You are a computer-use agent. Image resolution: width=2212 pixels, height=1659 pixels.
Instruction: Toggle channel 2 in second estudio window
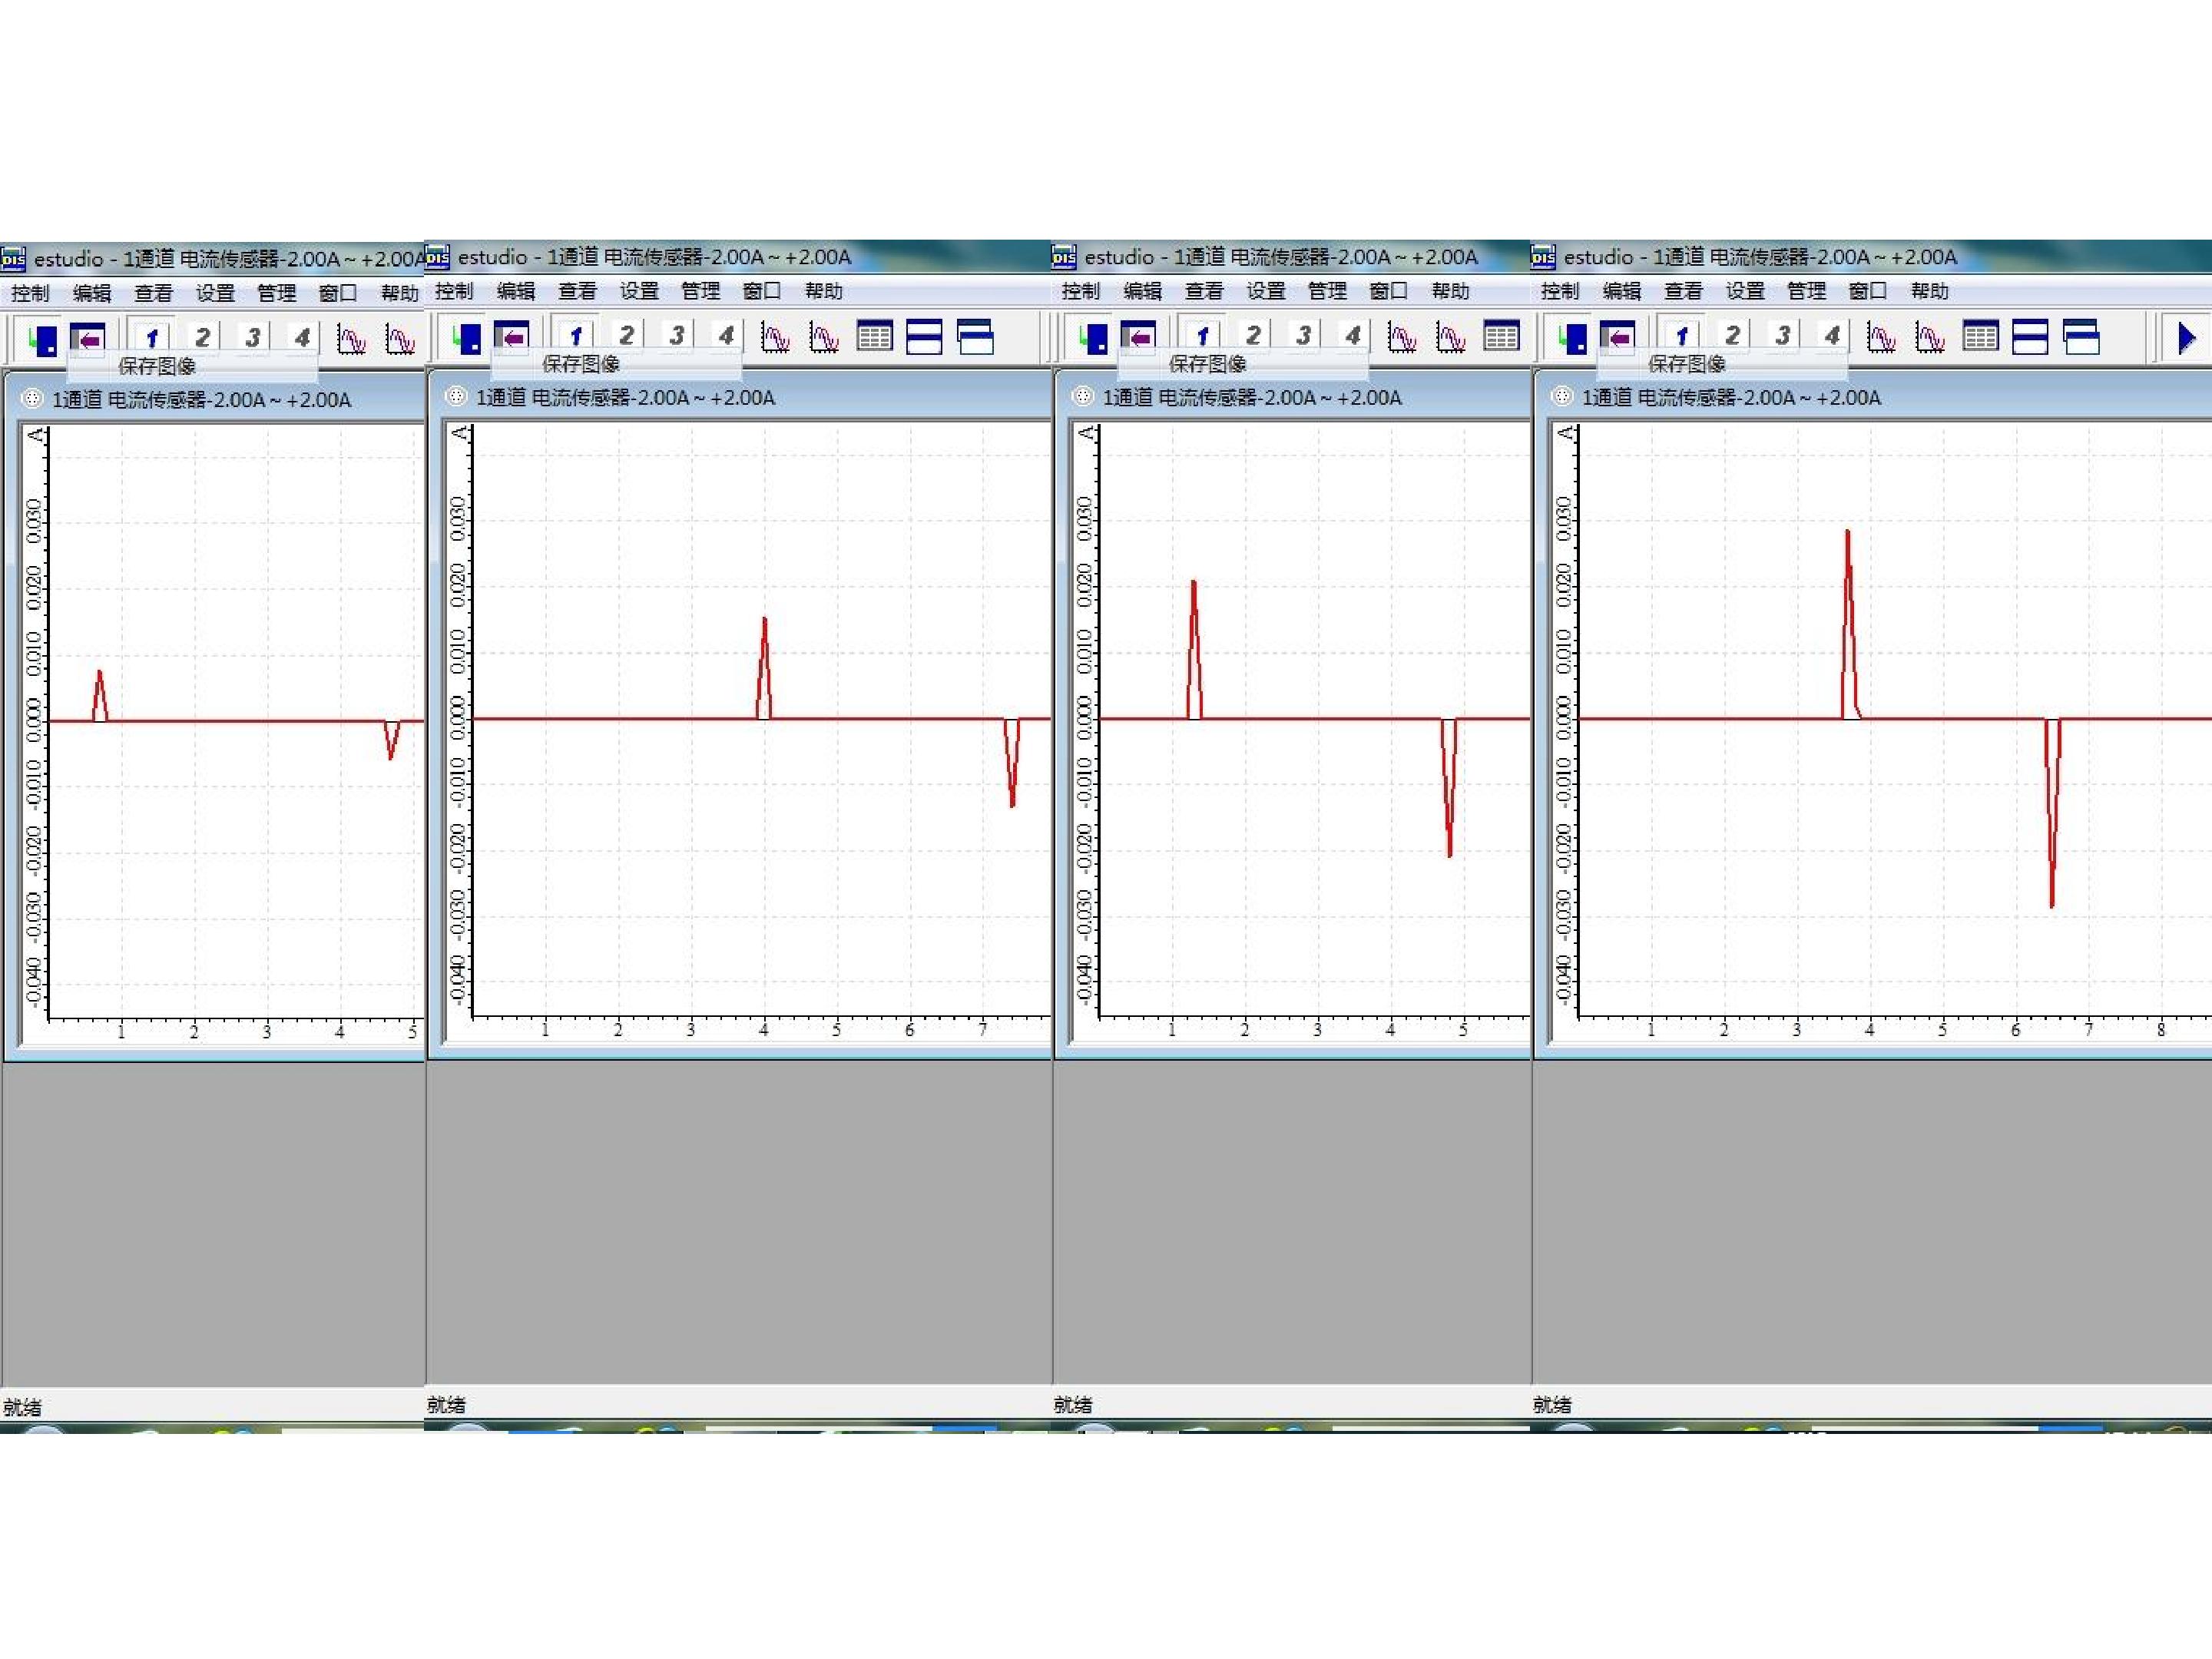[x=626, y=336]
